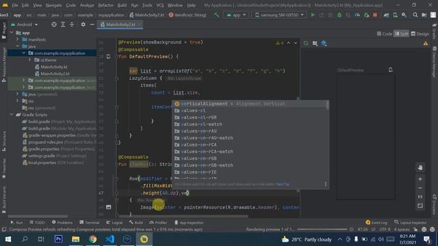Screen dimensions: 438x246
Task: Toggle the Favorites tool window sidebar tab
Action: pos(3,169)
